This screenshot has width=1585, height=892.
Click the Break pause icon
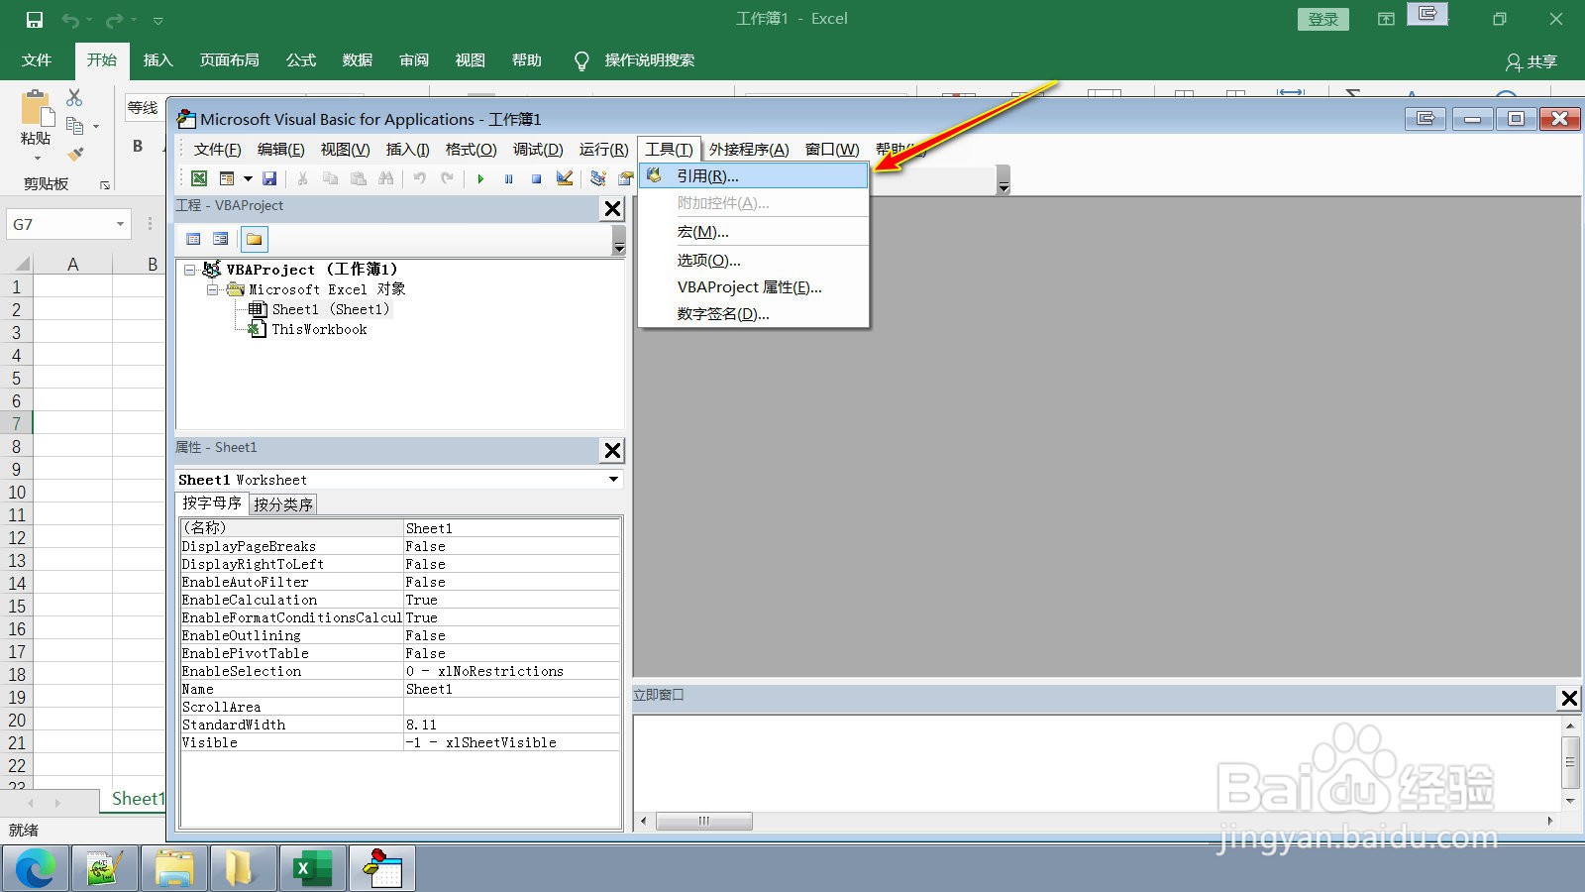[x=508, y=178]
